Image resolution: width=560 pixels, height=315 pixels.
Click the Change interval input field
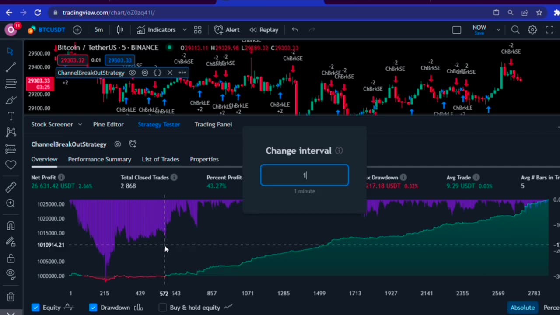coord(304,175)
